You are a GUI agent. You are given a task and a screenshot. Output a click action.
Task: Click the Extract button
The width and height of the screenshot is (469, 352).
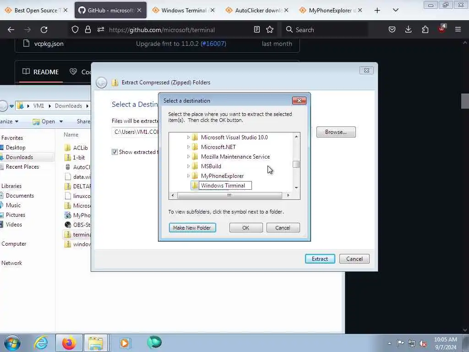click(320, 259)
